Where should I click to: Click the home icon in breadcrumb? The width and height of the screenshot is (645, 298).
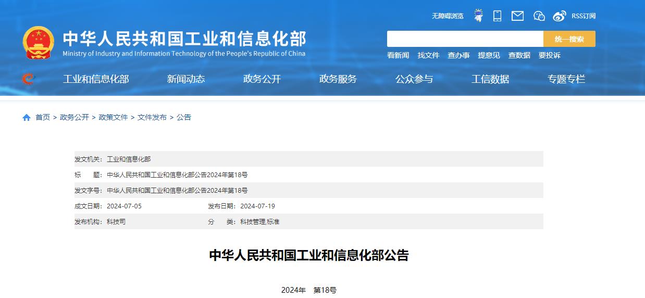27,118
